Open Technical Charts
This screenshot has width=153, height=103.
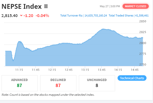point(132,78)
